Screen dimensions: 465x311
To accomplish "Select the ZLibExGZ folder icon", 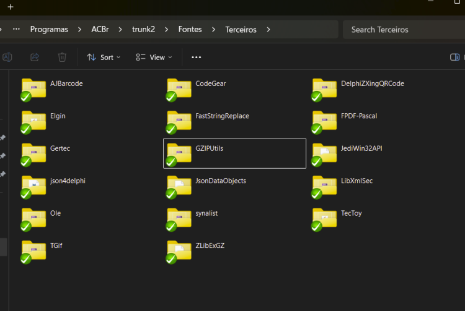I will pyautogui.click(x=179, y=252).
